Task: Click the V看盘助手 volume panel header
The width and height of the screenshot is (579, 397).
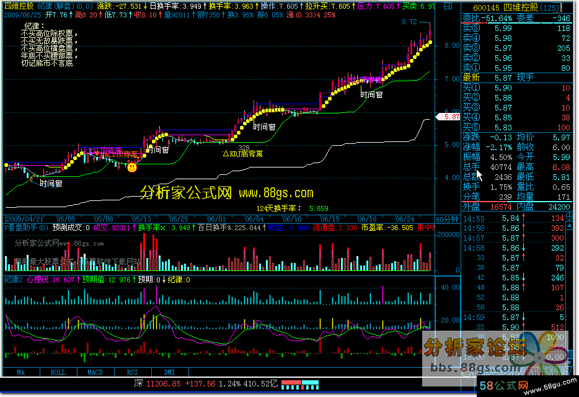Action: click(26, 227)
